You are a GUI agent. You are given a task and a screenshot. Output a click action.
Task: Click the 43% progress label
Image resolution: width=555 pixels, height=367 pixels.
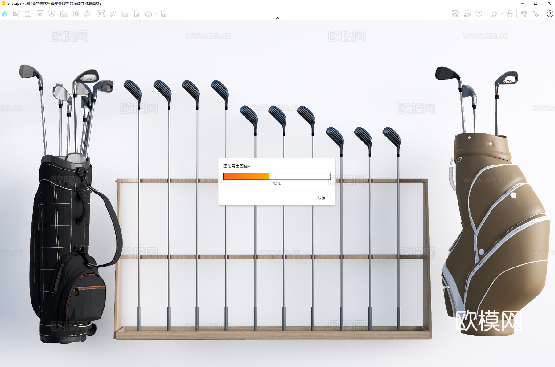click(277, 183)
